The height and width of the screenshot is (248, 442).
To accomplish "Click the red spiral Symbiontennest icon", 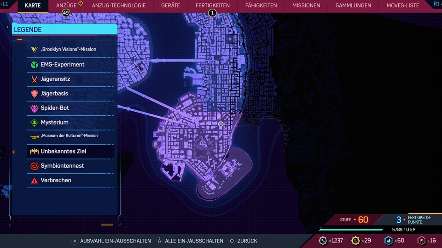I will (x=34, y=166).
